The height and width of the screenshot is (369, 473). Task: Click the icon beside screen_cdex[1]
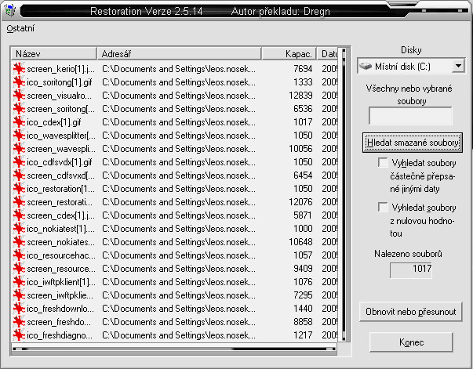click(x=19, y=215)
